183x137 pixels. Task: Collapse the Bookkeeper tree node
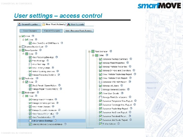click(20, 93)
